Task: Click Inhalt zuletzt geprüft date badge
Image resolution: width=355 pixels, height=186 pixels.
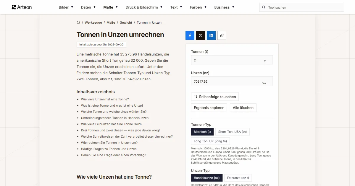Action: coord(101,45)
